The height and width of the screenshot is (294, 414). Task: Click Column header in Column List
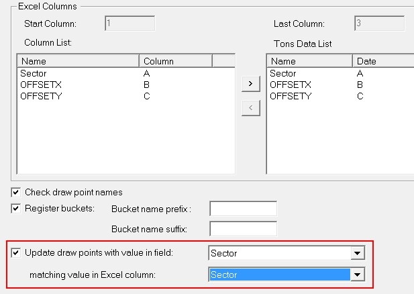(174, 61)
